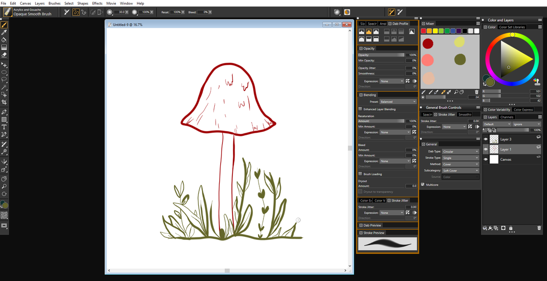Open the Effects menu
547x281 pixels.
(x=97, y=3)
